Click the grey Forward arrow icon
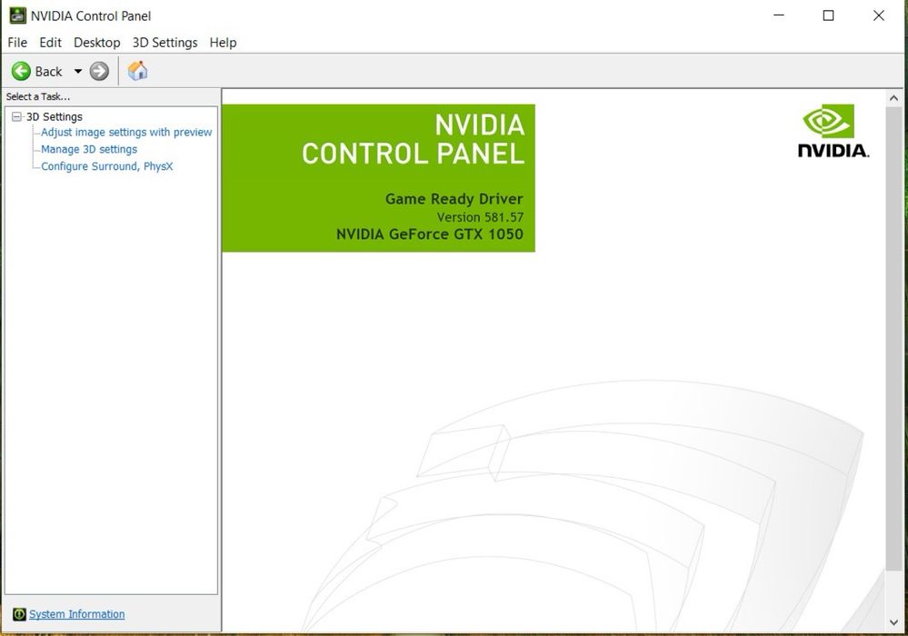908x636 pixels. click(x=100, y=71)
